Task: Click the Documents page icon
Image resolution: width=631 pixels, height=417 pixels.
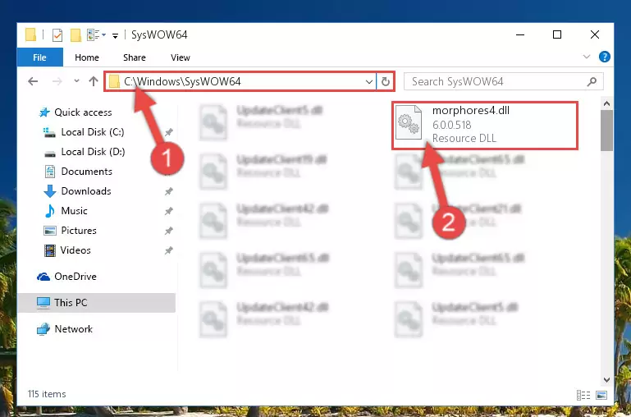Action: 49,172
